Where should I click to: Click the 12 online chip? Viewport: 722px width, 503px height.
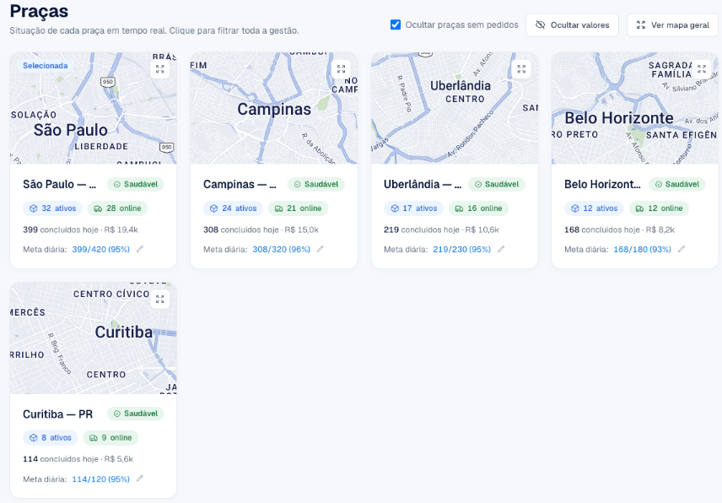[x=659, y=208]
